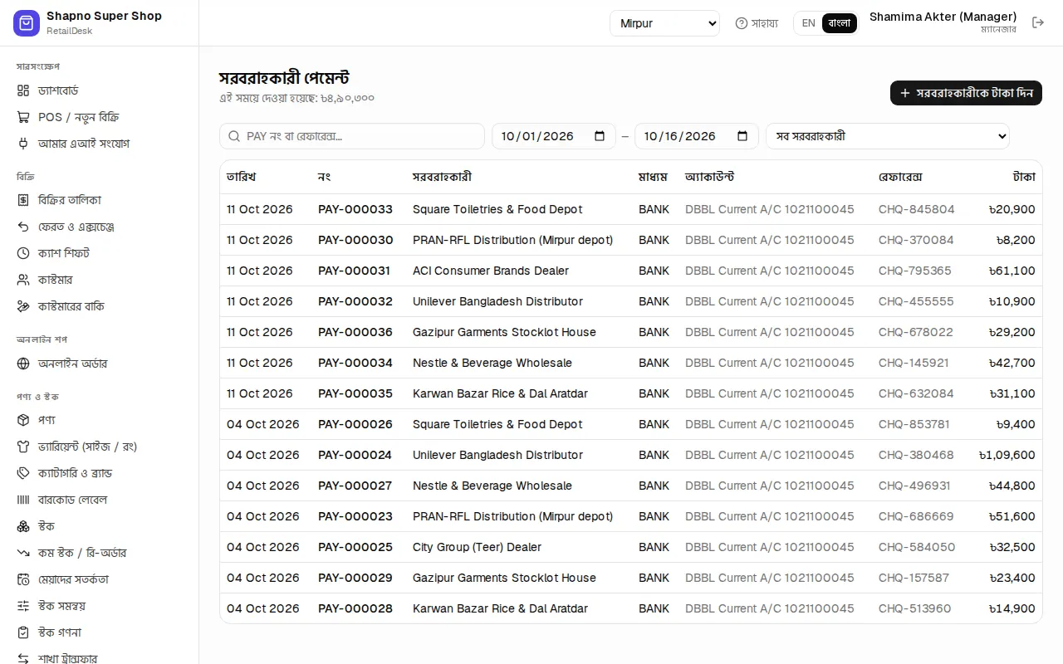Screen dimensions: 1063x664
Task: Open the Mirpur branch dropdown
Action: click(x=664, y=23)
